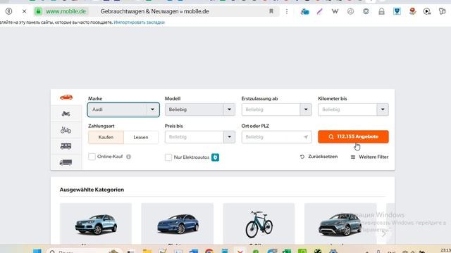The height and width of the screenshot is (253, 451).
Task: Open the blue Tesla category card
Action: [177, 224]
